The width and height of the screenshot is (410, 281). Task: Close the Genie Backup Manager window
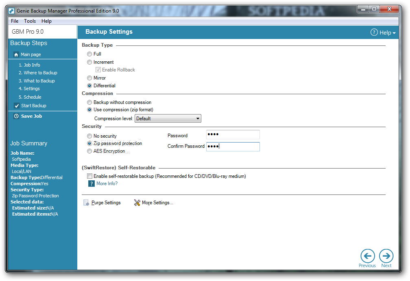click(x=389, y=9)
